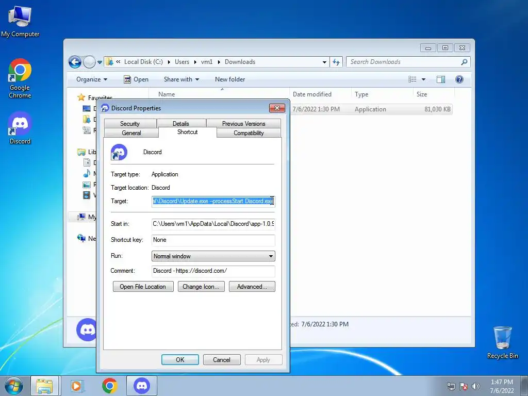
Task: Launch Chrome from the taskbar
Action: [110, 386]
